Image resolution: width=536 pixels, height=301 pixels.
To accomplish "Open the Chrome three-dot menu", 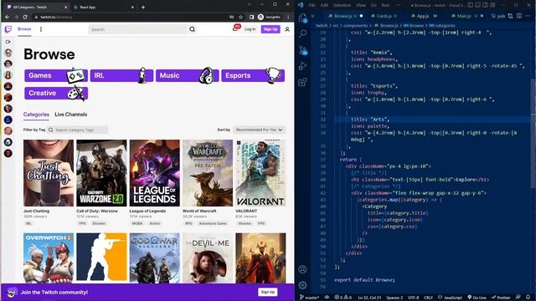I will [288, 17].
